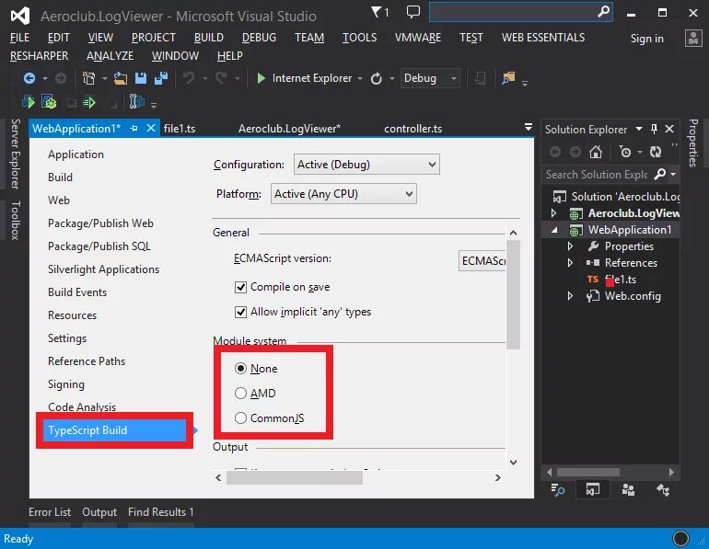Open the feedback speech bubble icon
The height and width of the screenshot is (549, 709).
tap(413, 12)
